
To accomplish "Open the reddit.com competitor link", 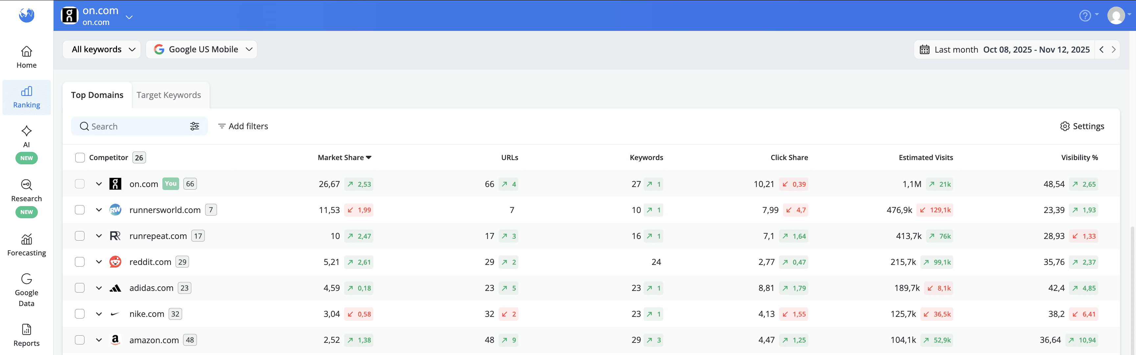I will click(150, 262).
